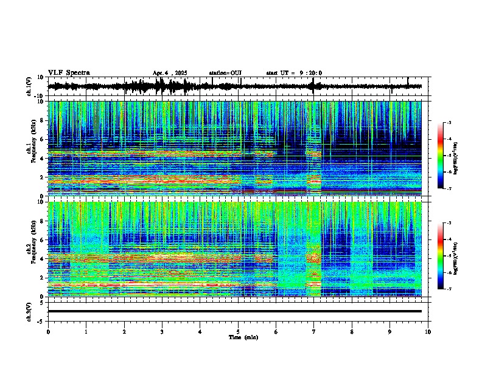
Task: Select the "start UT = 9:20:0" header text
Action: pos(294,73)
